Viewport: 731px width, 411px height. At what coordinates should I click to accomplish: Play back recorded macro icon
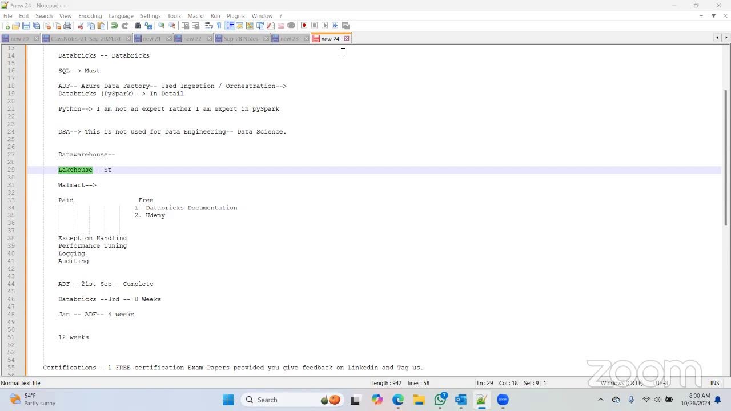(x=324, y=25)
